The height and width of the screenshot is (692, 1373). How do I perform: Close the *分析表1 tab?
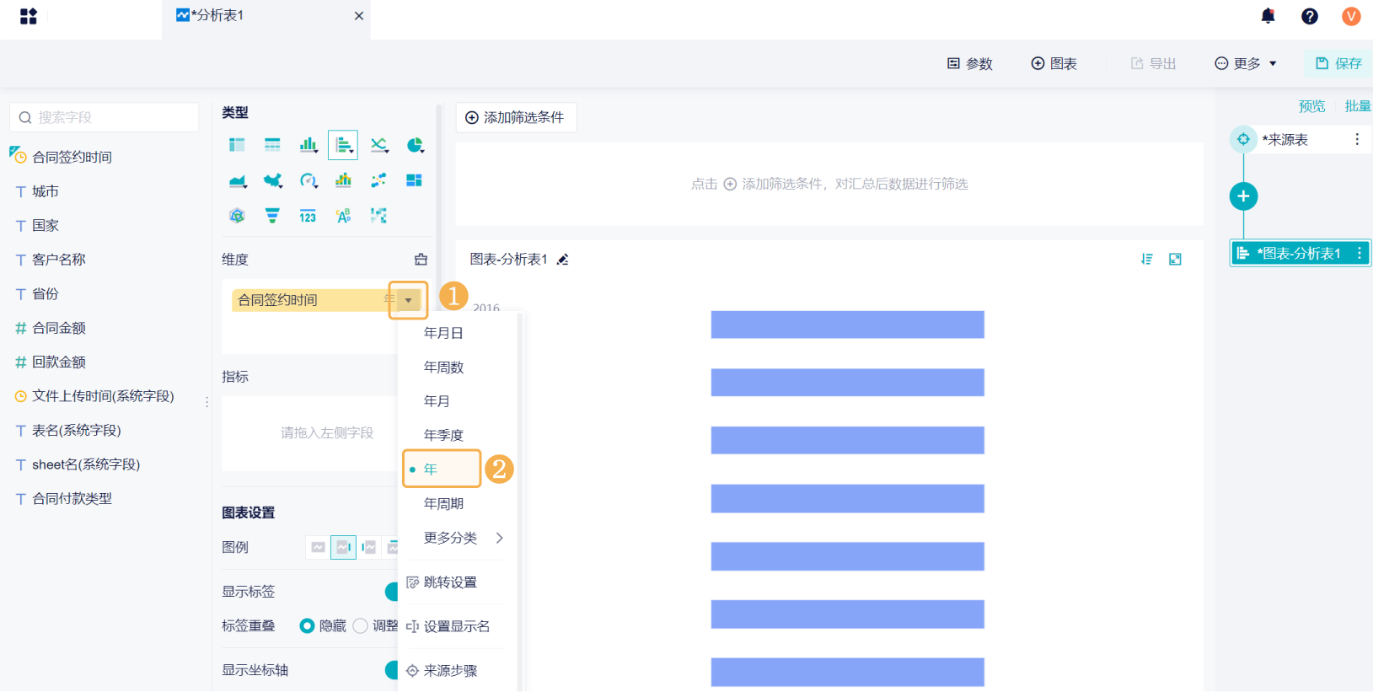tap(359, 16)
